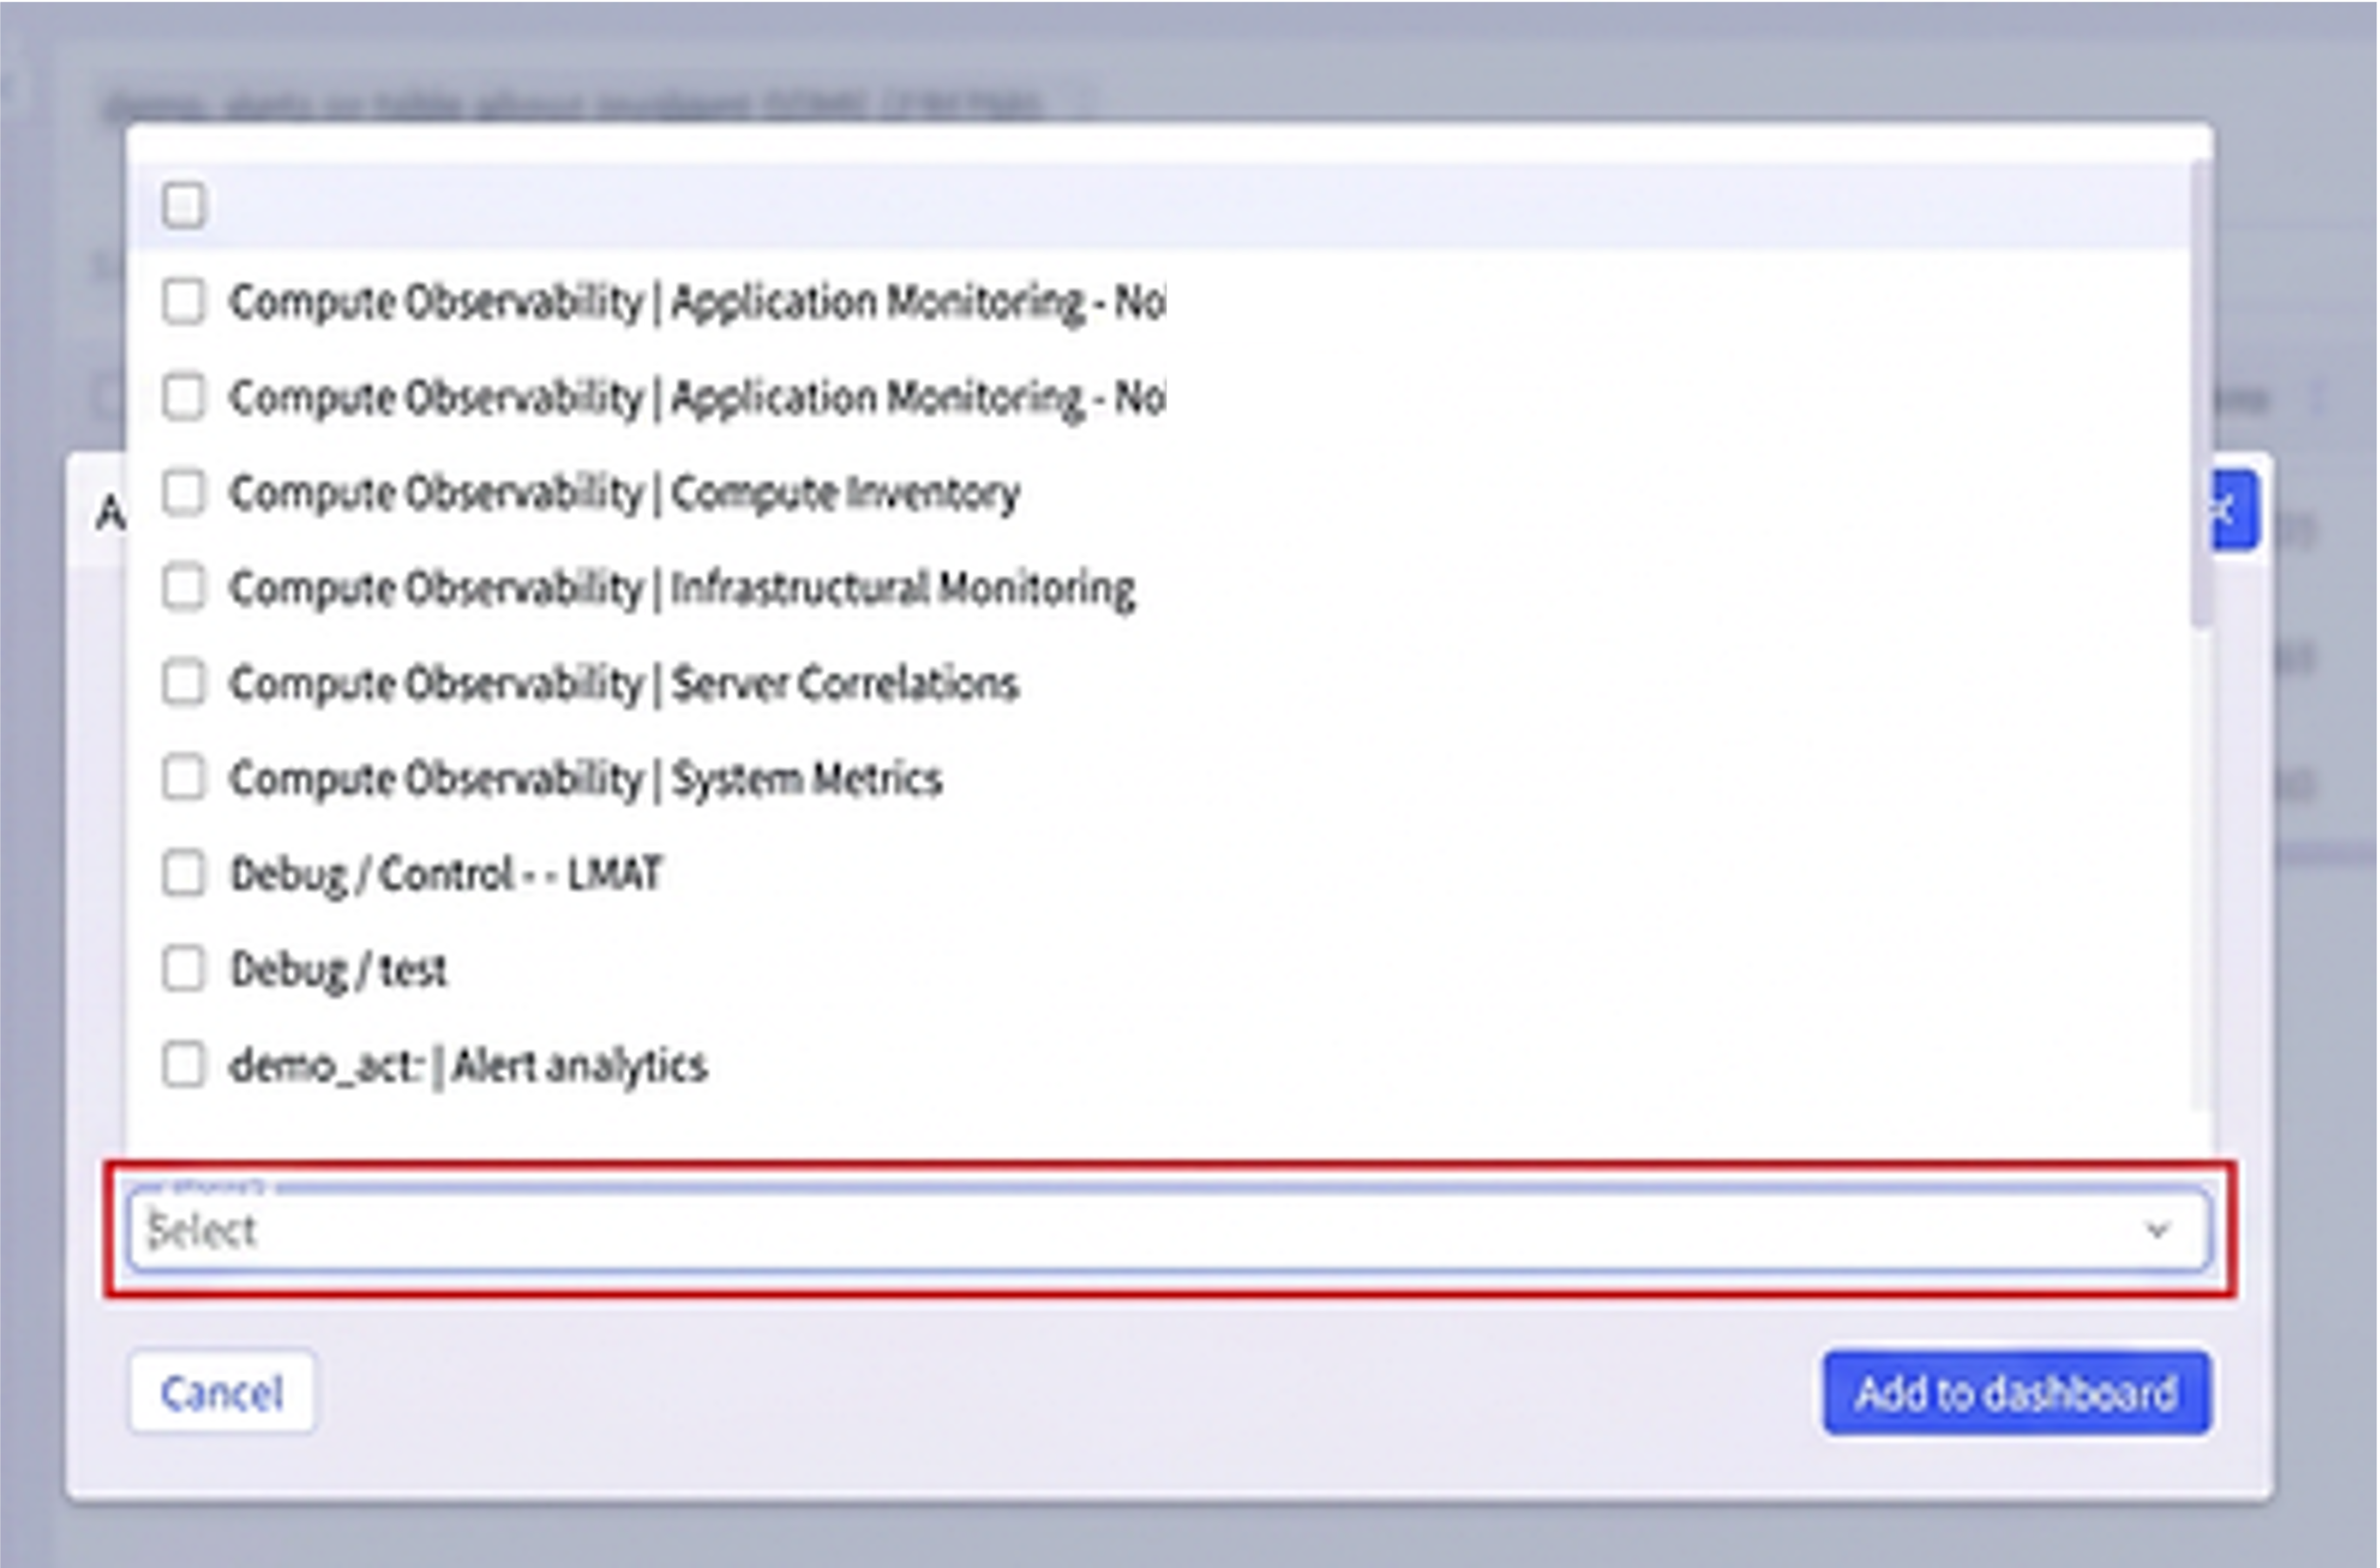Check the demo_act: | Alert analytics option
Screen dimensions: 2380x1568
[184, 1065]
